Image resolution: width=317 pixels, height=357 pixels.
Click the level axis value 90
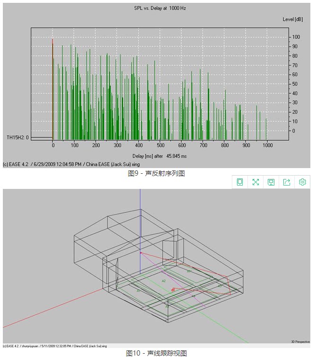[x=295, y=46]
